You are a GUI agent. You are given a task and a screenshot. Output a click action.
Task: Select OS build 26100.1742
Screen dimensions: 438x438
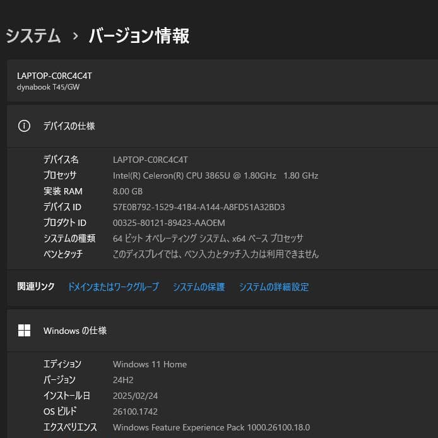135,411
